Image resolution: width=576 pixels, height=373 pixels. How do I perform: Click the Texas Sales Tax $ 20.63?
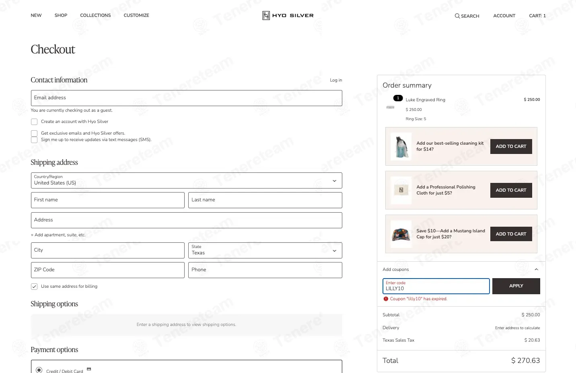[532, 340]
